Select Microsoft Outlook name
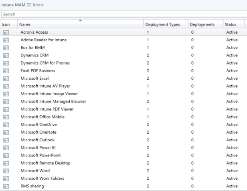Image resolution: width=247 pixels, height=191 pixels. point(38,140)
